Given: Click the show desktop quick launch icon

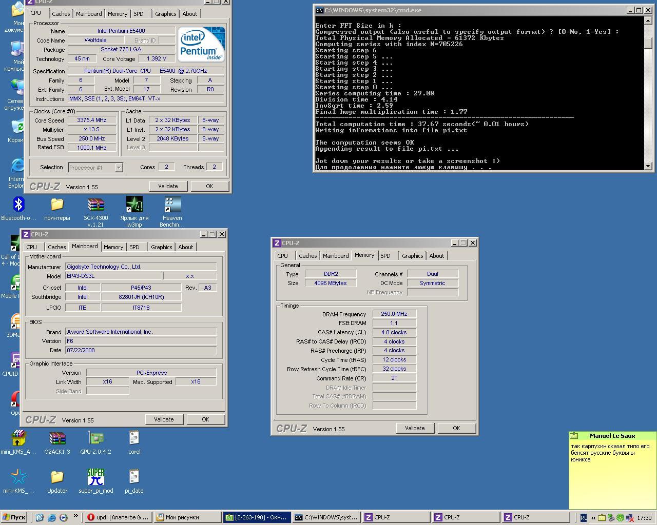Looking at the screenshot, I should pyautogui.click(x=40, y=518).
